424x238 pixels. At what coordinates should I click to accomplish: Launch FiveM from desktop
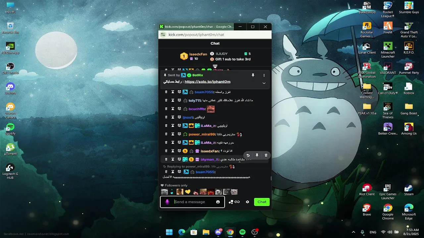[388, 28]
